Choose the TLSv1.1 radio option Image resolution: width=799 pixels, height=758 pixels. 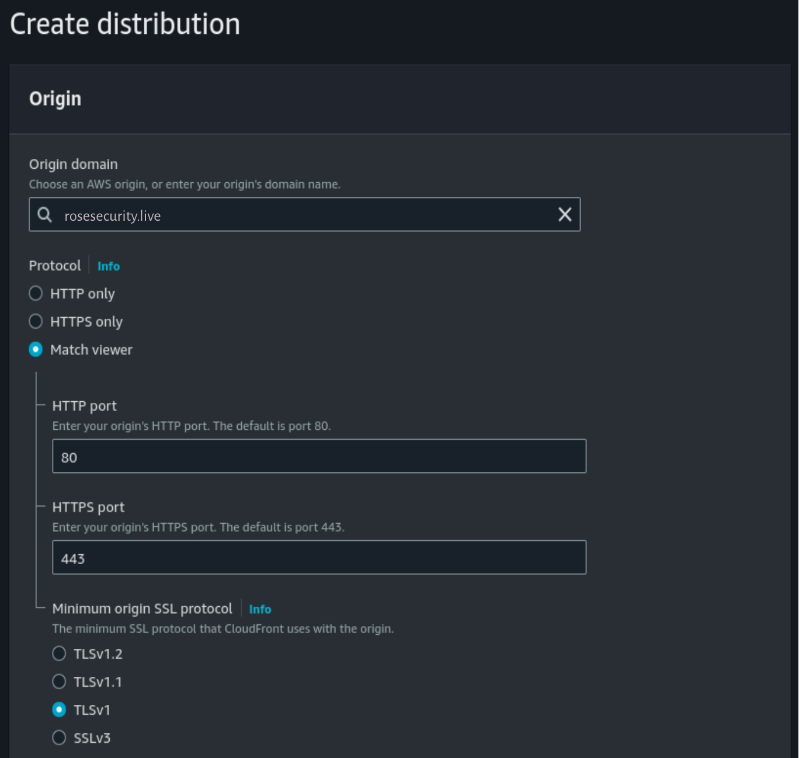pos(60,682)
